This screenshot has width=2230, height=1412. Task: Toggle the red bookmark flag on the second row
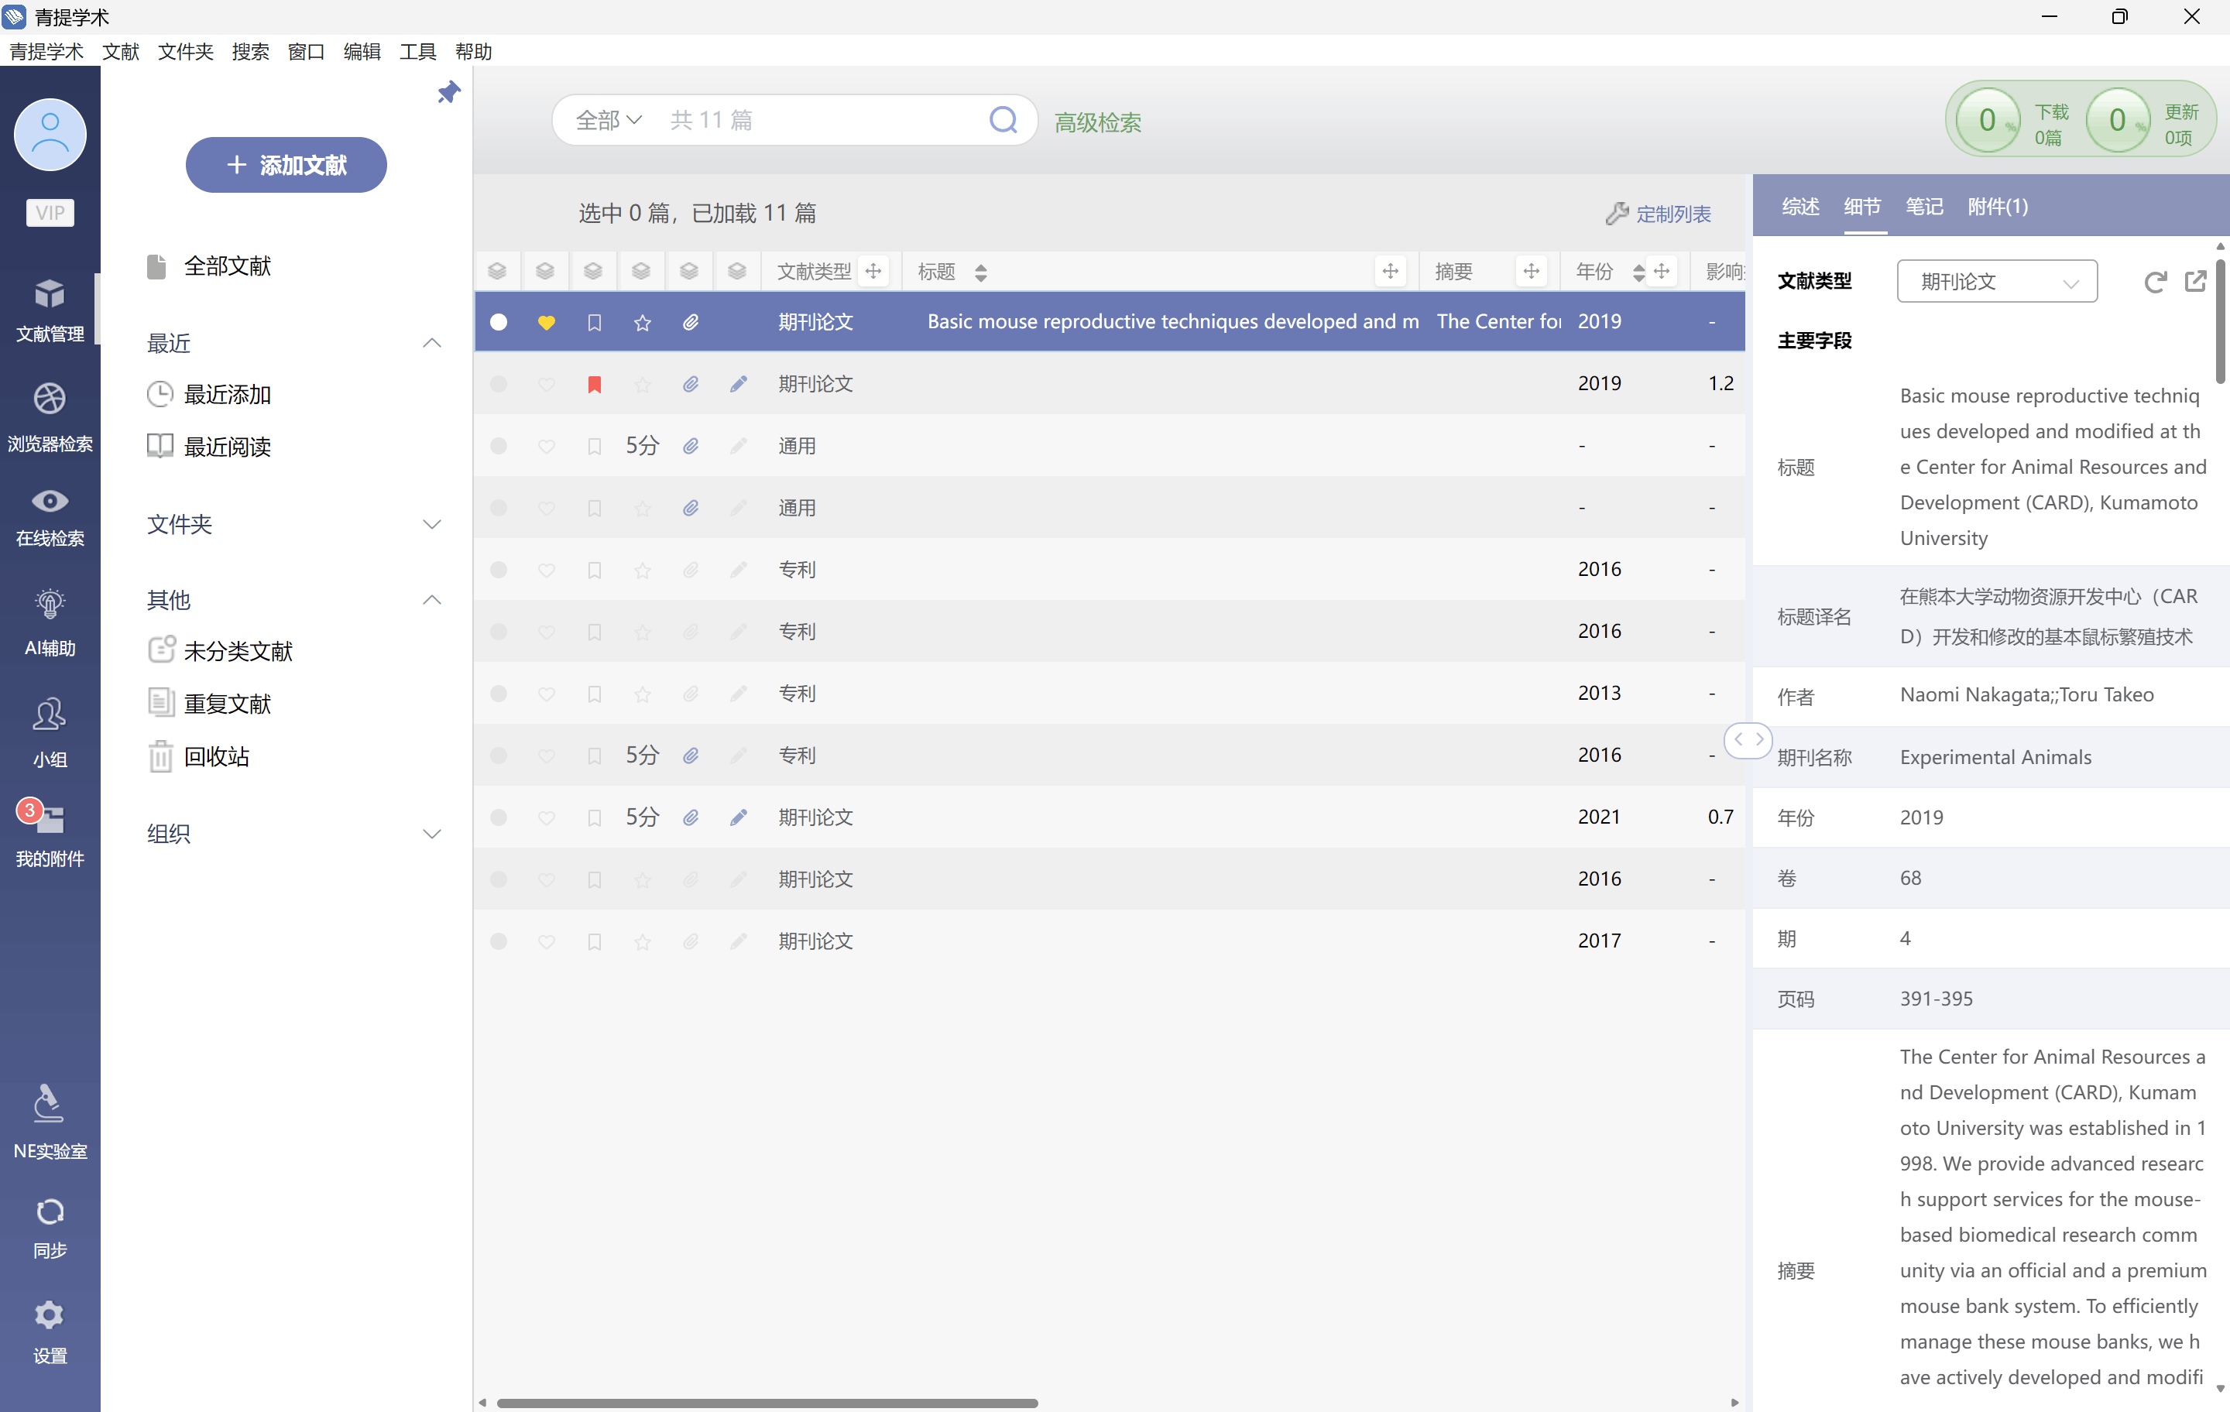[x=595, y=384]
